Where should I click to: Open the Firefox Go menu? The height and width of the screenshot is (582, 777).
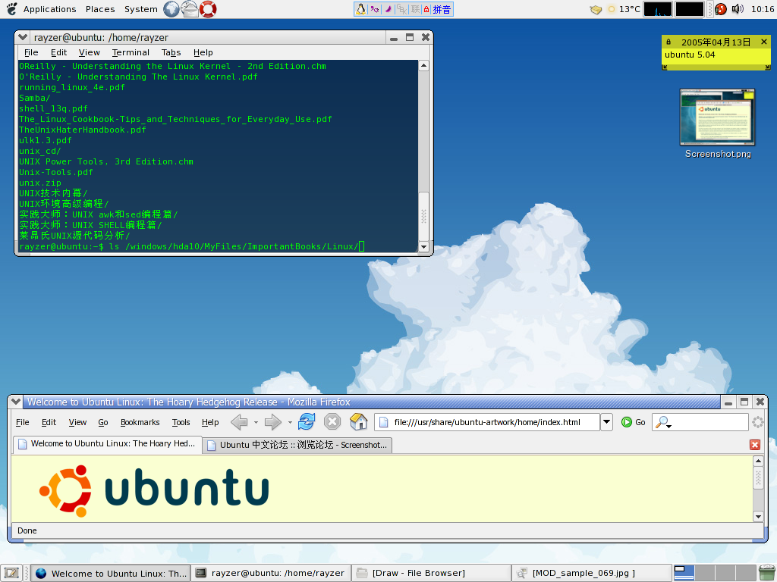pos(103,422)
